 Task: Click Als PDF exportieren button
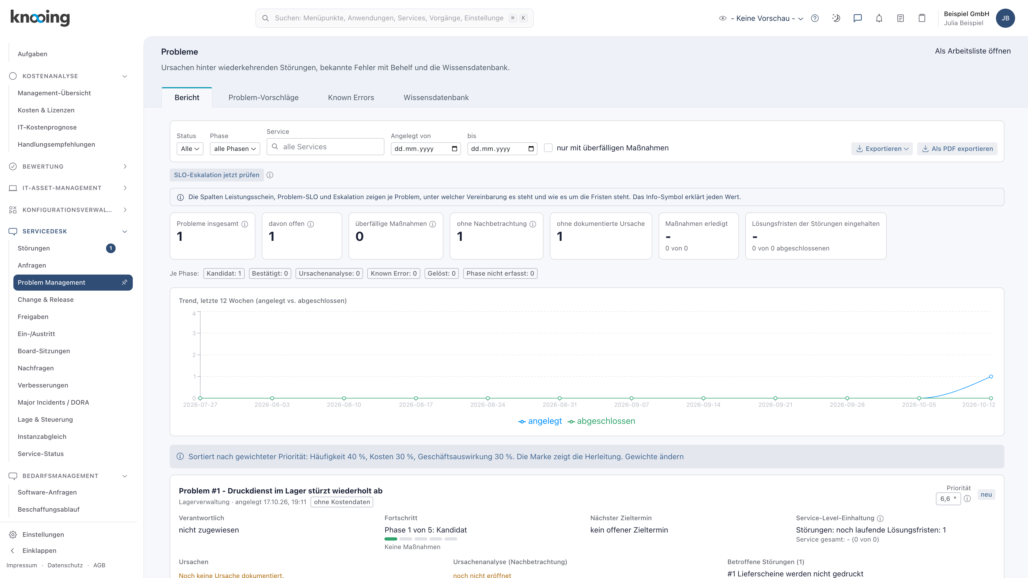tap(957, 149)
